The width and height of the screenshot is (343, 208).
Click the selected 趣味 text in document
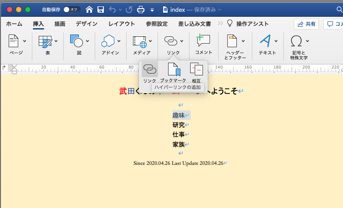coord(179,115)
